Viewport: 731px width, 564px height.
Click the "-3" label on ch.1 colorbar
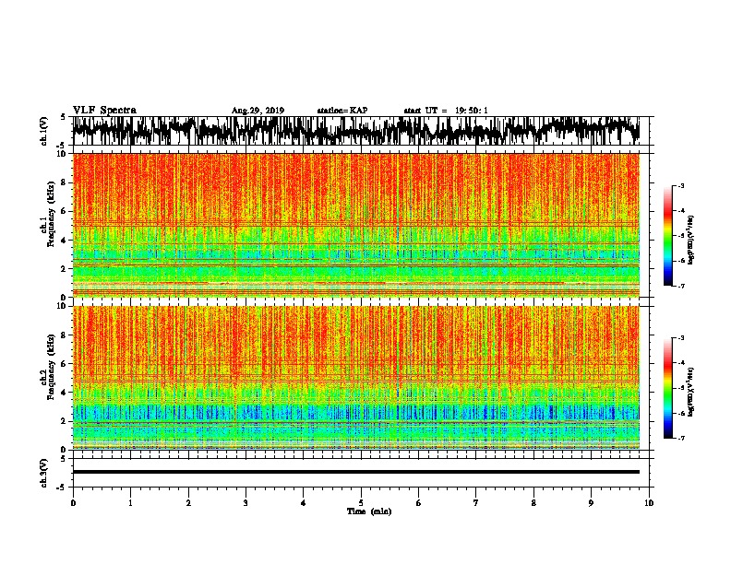[x=681, y=185]
